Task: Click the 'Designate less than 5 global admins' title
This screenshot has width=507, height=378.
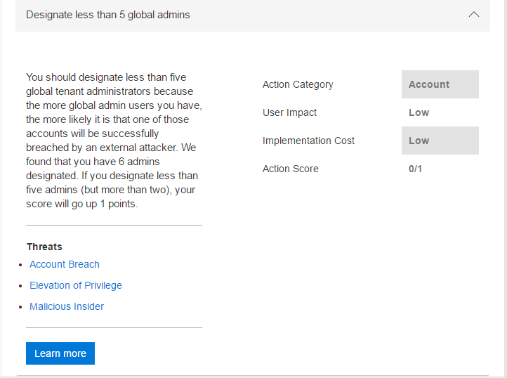Action: [107, 15]
